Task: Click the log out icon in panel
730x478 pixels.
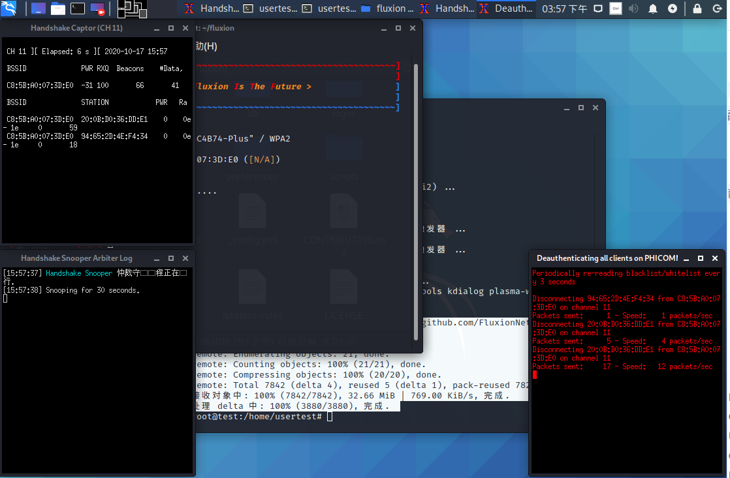Action: click(718, 8)
